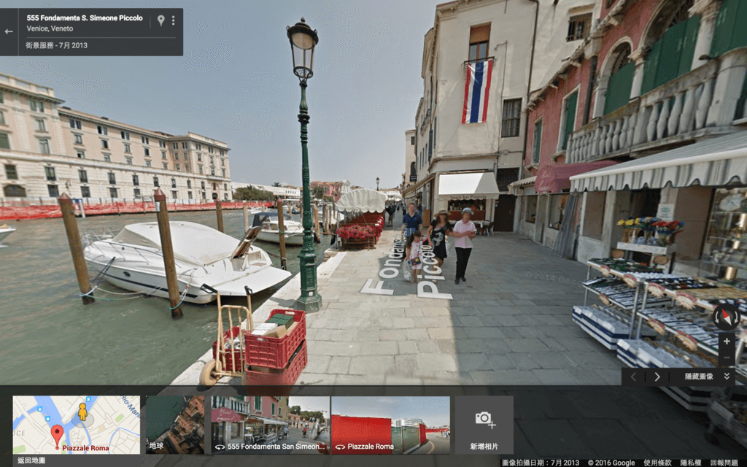The image size is (747, 467).
Task: Click the © 2016 Google copyright text
Action: [x=611, y=463]
